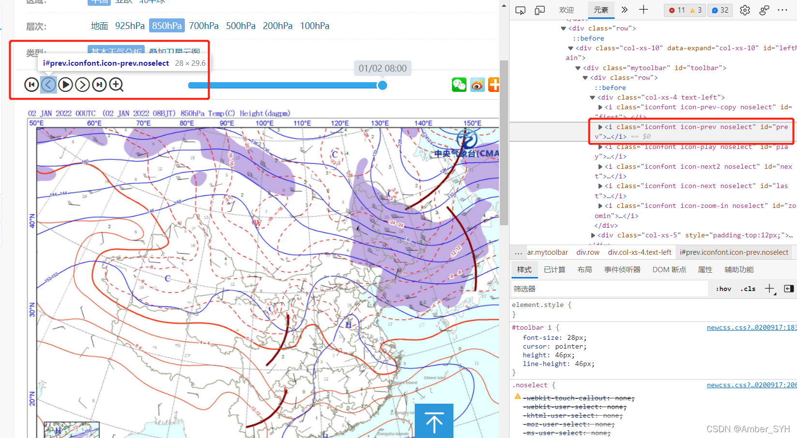Select div.col-xs-4.text-left breadcrumb
The image size is (797, 438).
click(x=640, y=252)
